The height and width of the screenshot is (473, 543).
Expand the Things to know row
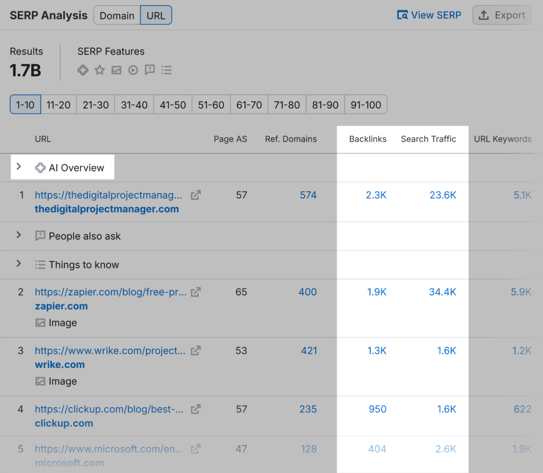19,263
